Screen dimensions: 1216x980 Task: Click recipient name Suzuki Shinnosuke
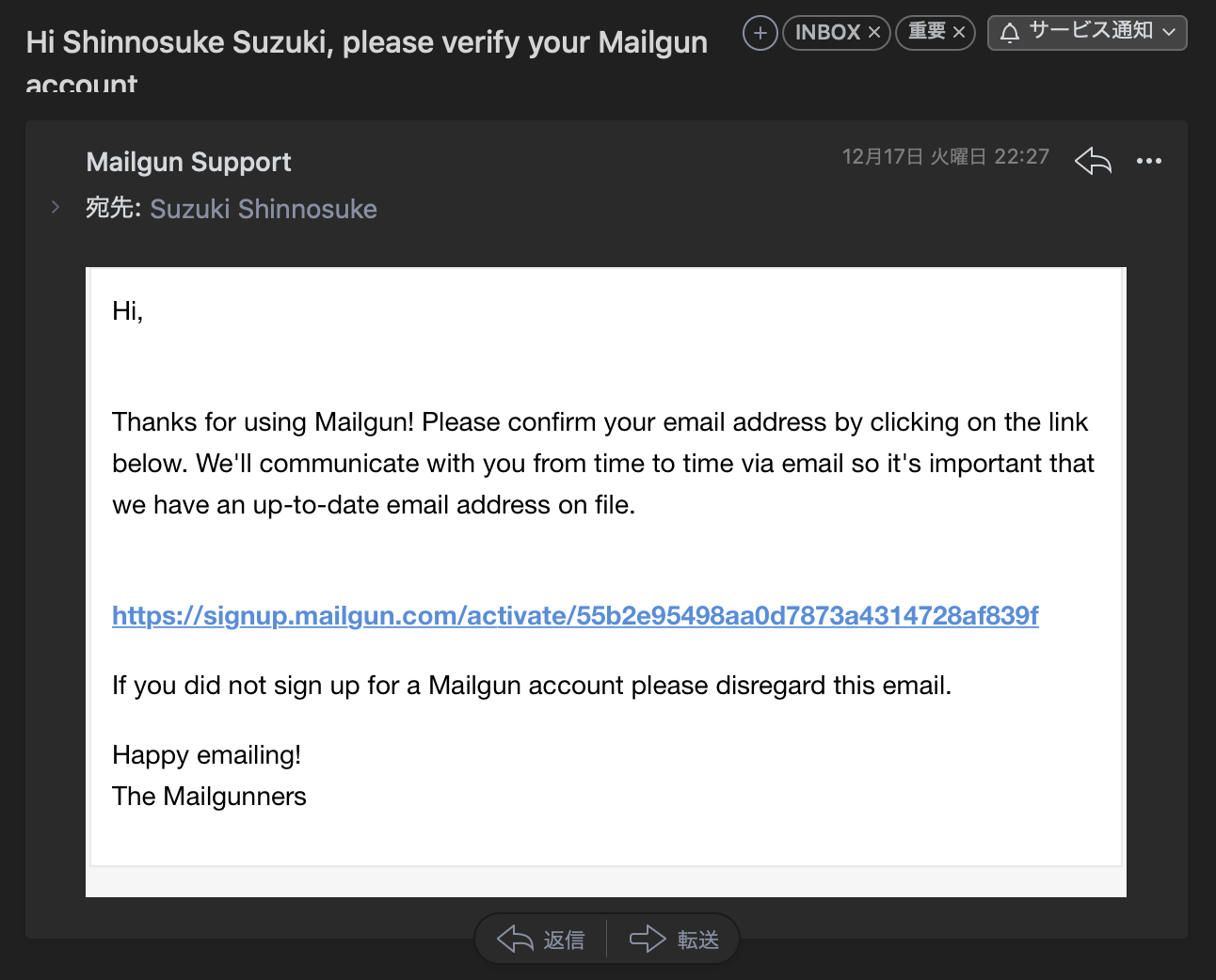pyautogui.click(x=264, y=209)
